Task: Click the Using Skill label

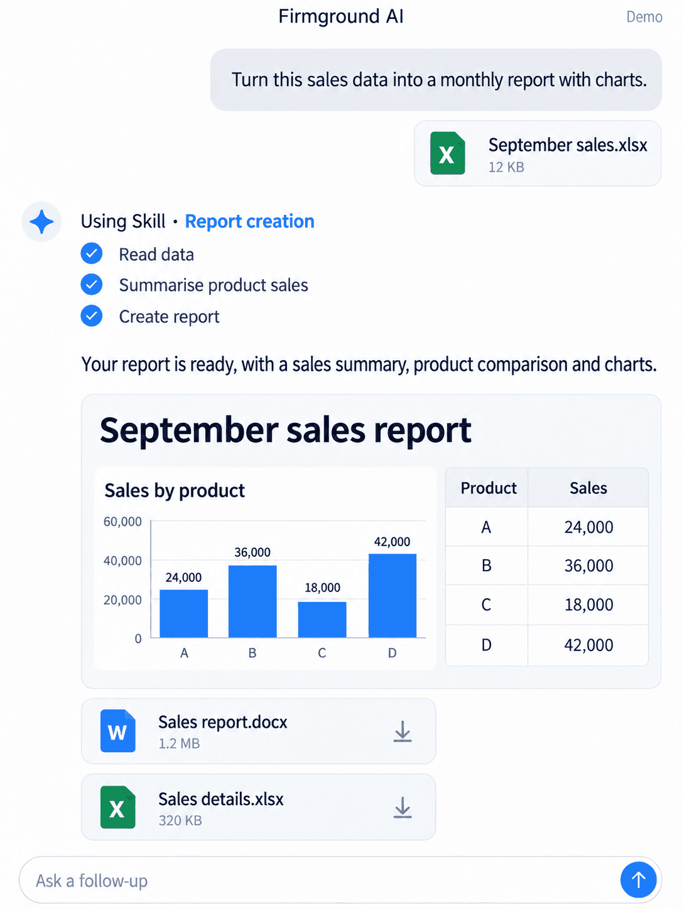Action: point(123,221)
